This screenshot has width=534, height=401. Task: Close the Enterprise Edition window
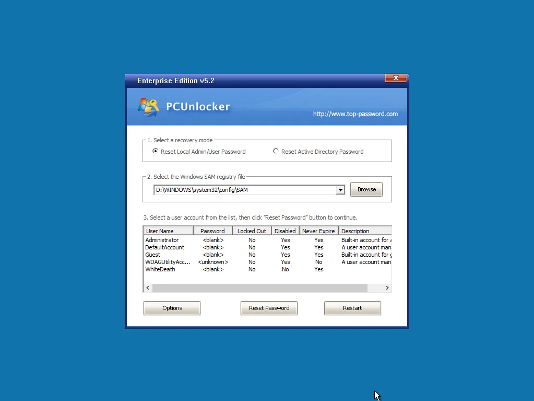tap(395, 78)
